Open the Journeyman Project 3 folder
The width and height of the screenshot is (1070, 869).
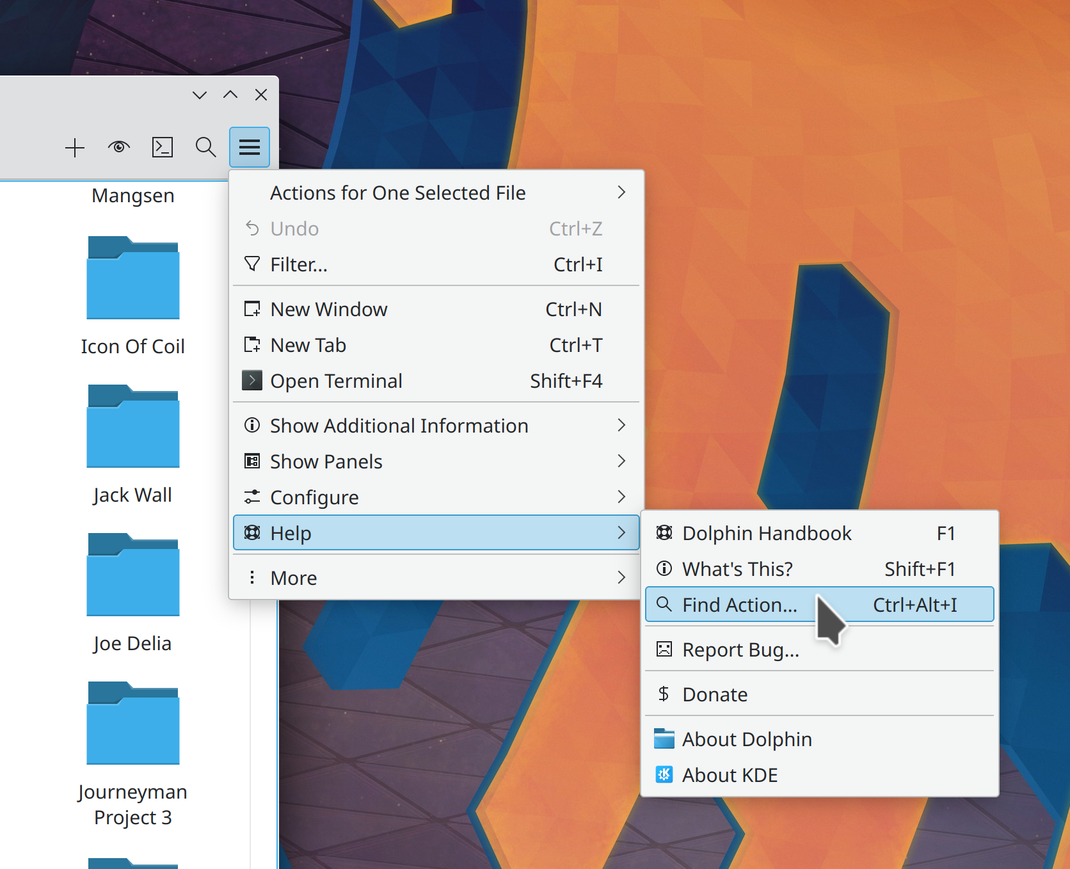coord(133,724)
